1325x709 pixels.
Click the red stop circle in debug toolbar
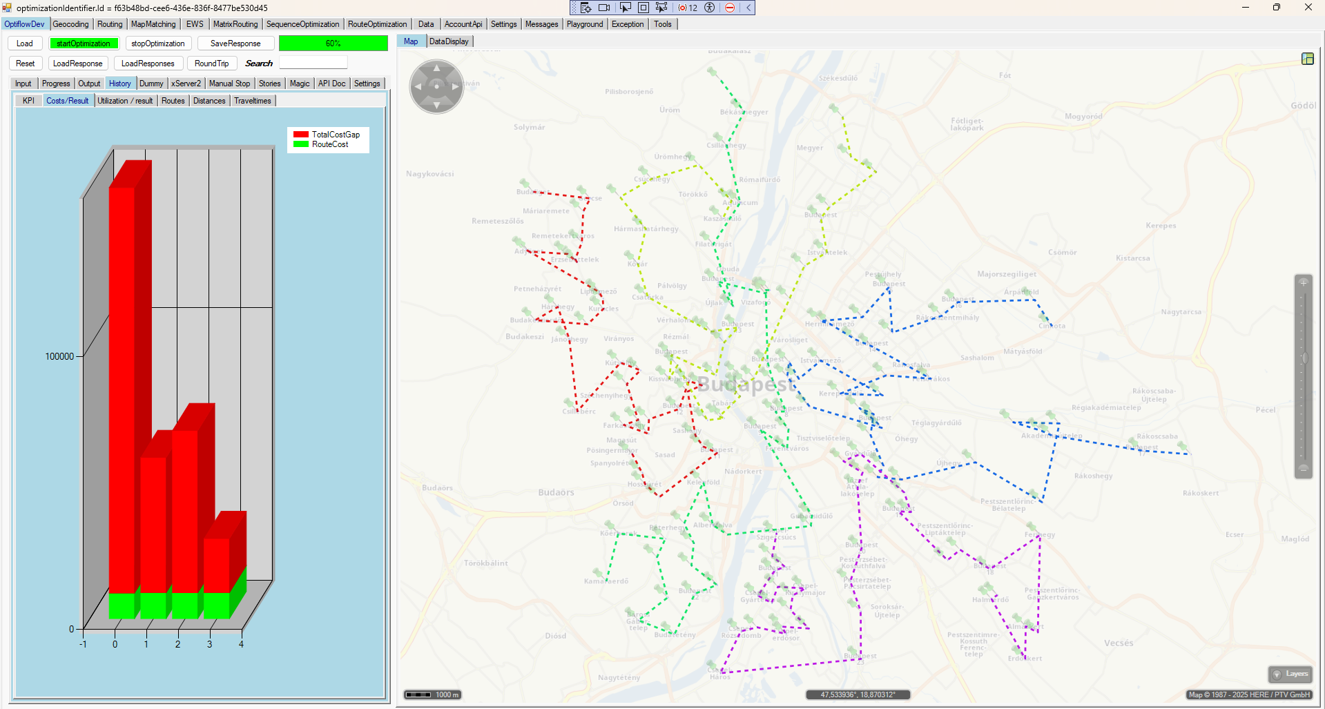[730, 8]
